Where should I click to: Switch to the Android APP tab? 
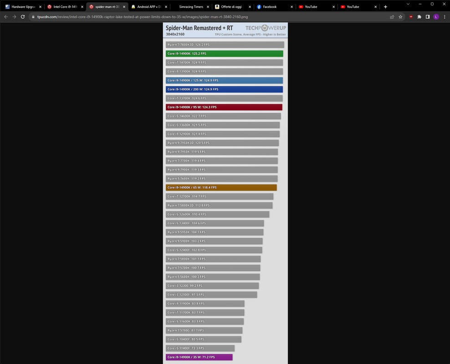click(149, 6)
